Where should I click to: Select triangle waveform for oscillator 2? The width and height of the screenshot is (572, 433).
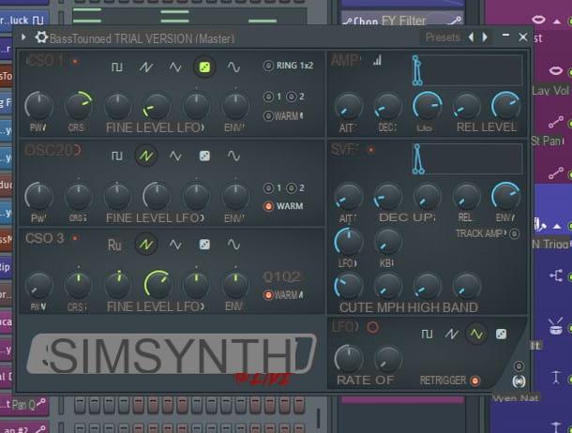(x=175, y=156)
